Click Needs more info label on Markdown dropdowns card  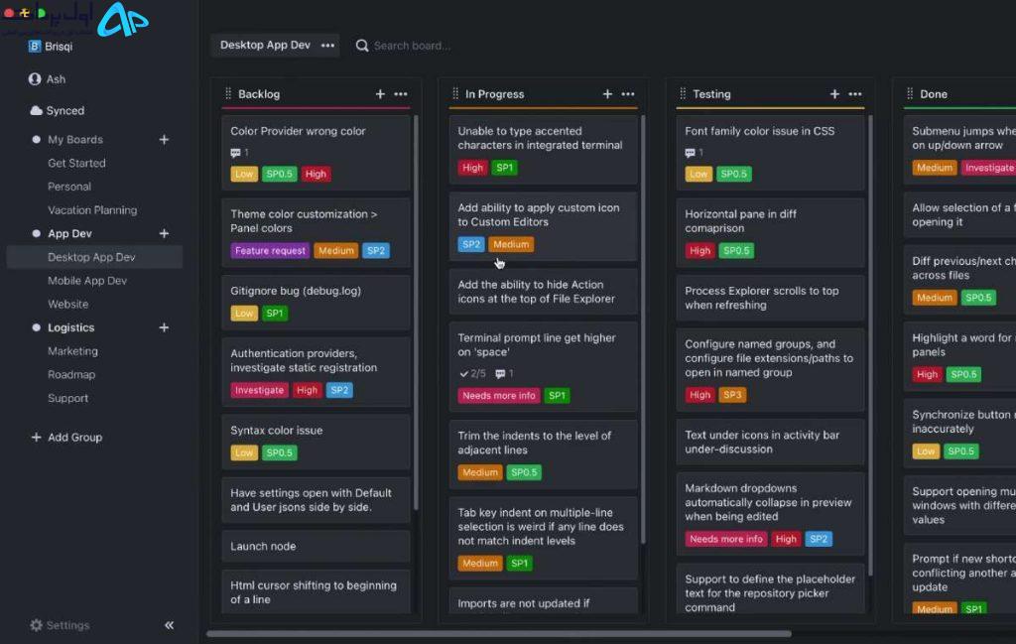coord(725,539)
